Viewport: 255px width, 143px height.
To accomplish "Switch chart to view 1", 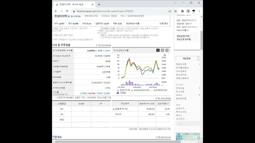I will pos(158,50).
